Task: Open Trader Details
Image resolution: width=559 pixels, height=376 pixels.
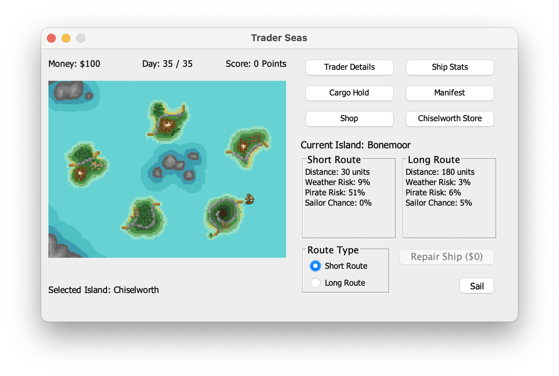Action: pos(349,67)
